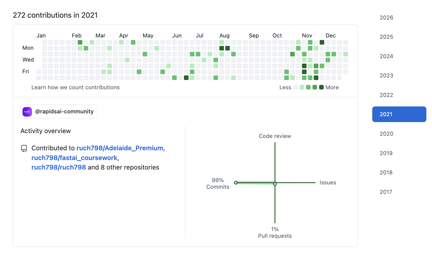The height and width of the screenshot is (258, 432).
Task: View the 2018 contribution year
Action: (x=386, y=173)
